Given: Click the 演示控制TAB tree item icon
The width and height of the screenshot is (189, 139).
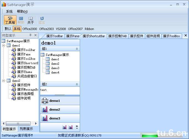Looking at the screenshot, I should 14,67.
